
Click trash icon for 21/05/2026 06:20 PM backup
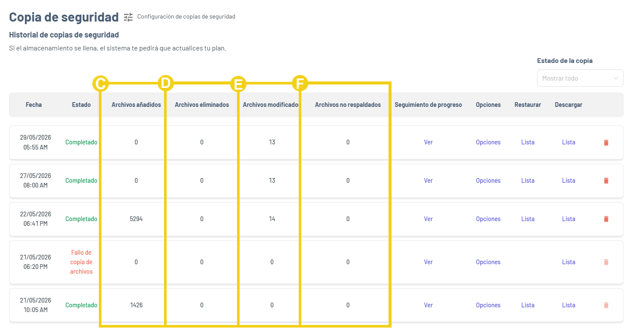click(606, 262)
